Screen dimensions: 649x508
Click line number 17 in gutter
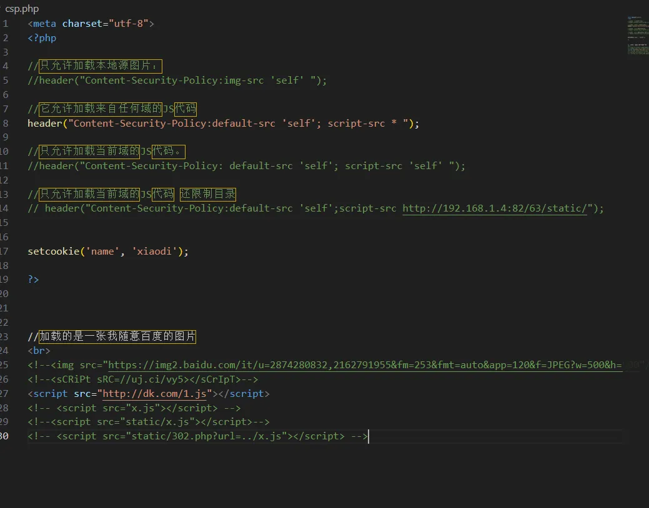coord(4,251)
